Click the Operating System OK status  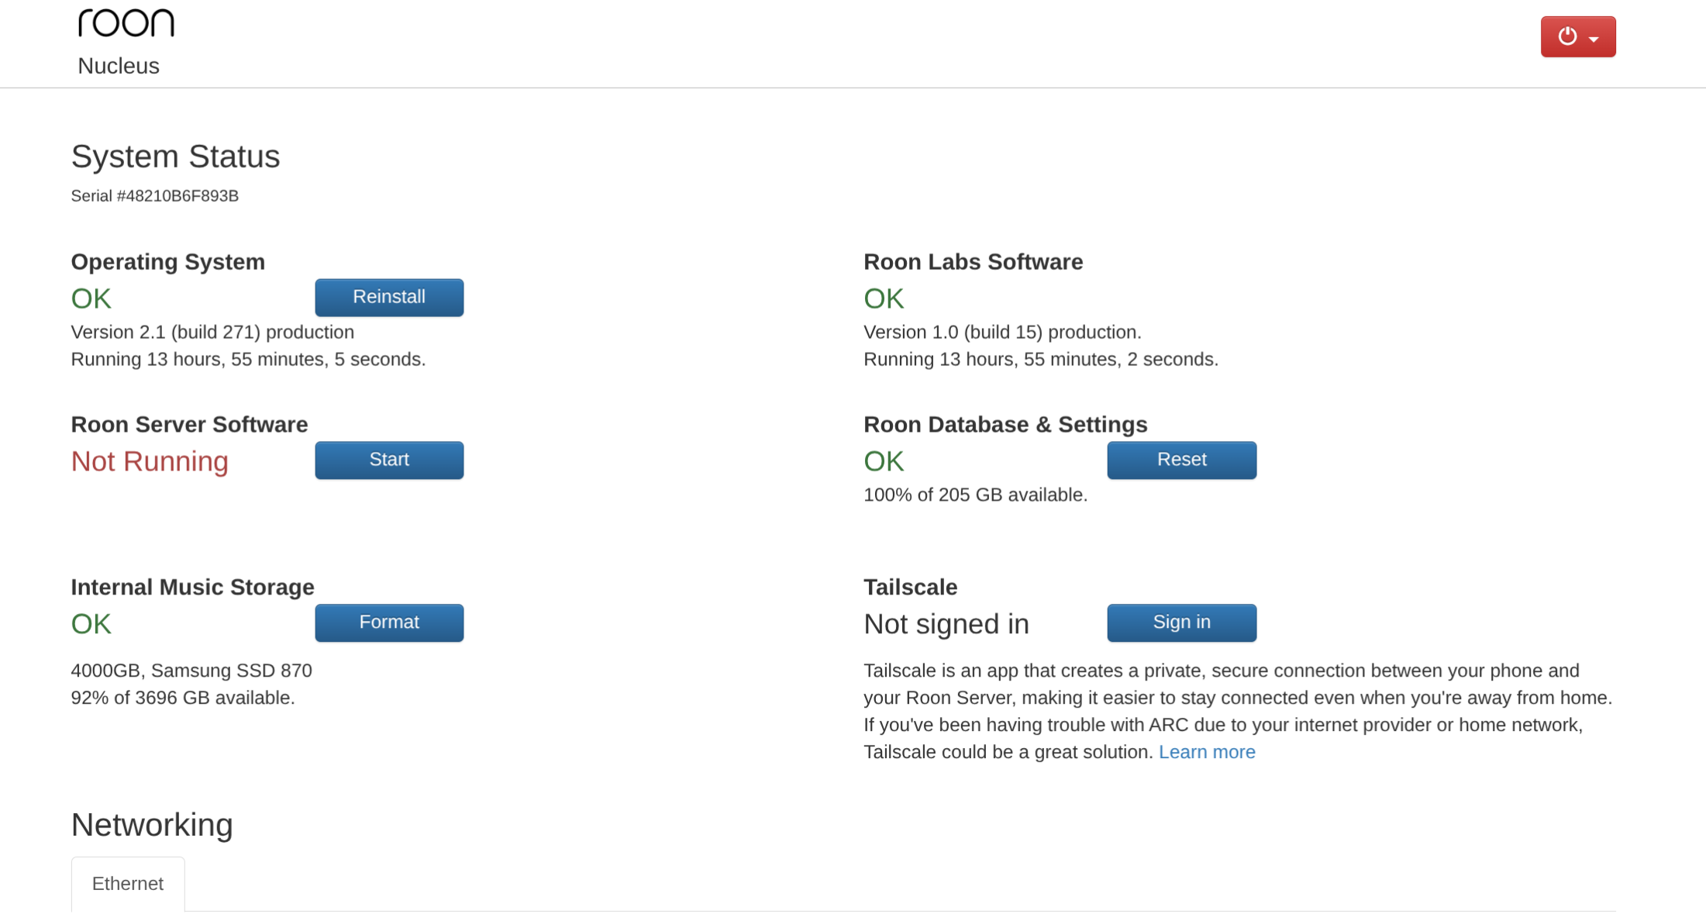click(x=91, y=299)
